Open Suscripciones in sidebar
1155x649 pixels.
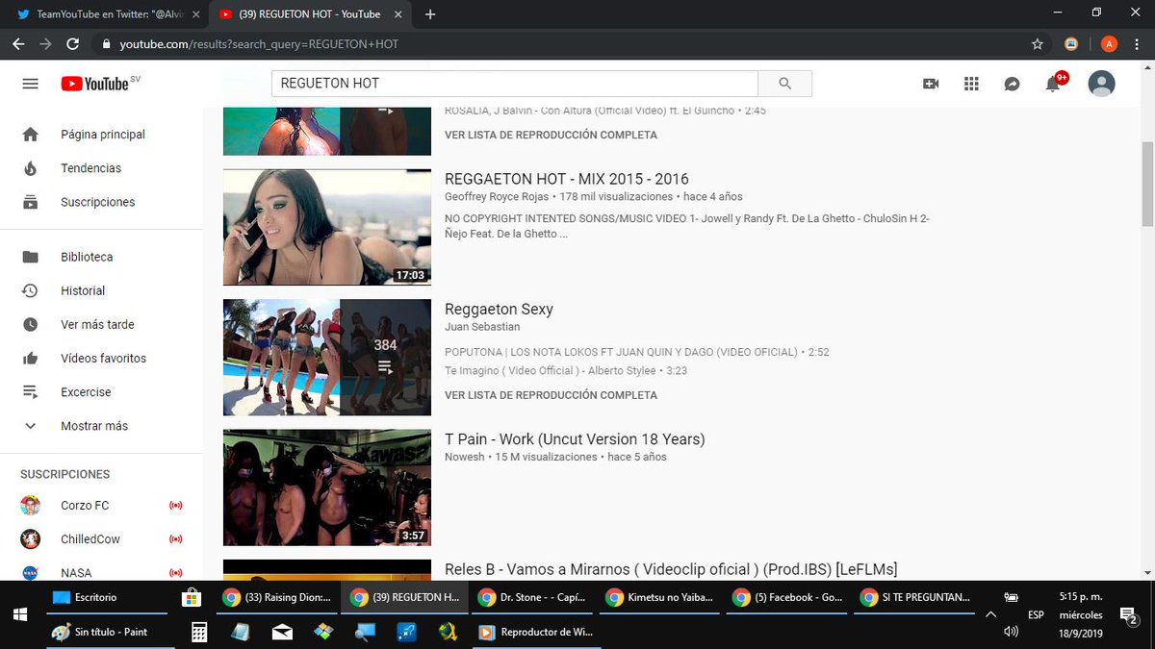click(x=102, y=202)
